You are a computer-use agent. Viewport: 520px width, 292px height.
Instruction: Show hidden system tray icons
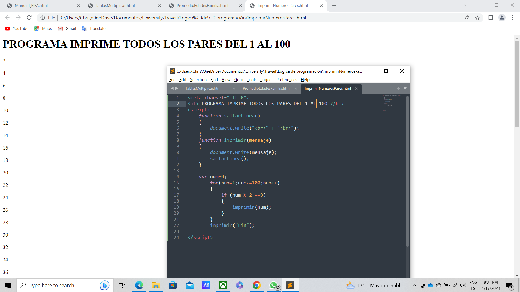click(x=414, y=285)
